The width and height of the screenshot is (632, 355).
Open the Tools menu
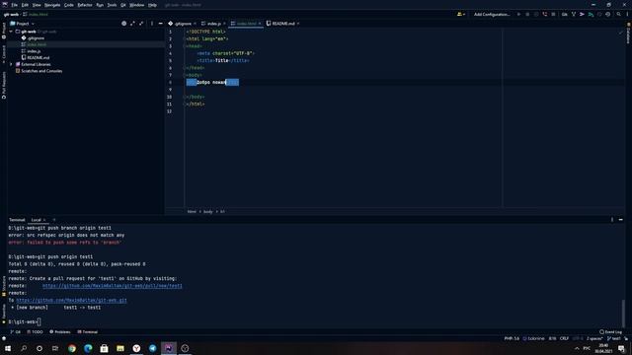[112, 5]
